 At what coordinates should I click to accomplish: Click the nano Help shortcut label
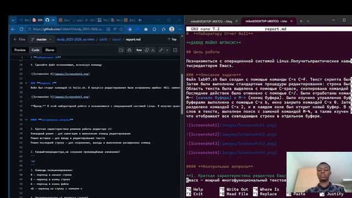point(198,189)
